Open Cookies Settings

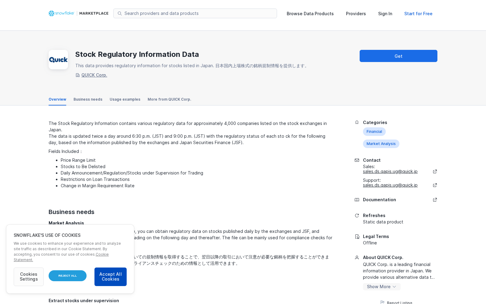click(29, 277)
